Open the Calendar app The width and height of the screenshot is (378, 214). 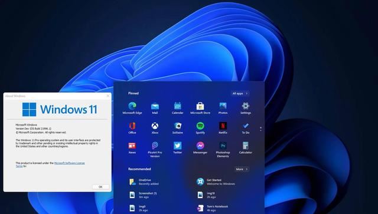tap(177, 108)
